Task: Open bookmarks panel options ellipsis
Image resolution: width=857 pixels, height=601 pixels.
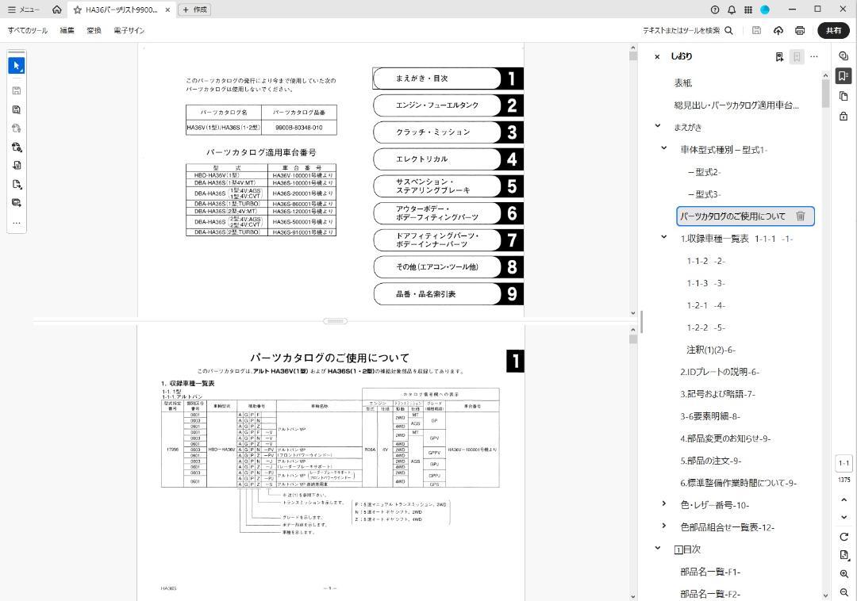Action: point(814,57)
